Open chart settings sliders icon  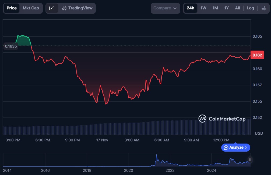click(x=263, y=8)
